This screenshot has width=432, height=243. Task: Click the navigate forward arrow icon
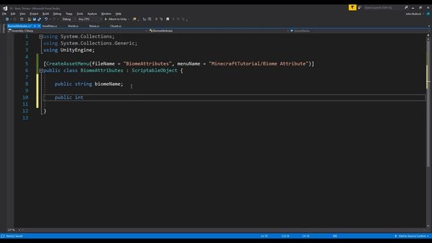tap(15, 20)
